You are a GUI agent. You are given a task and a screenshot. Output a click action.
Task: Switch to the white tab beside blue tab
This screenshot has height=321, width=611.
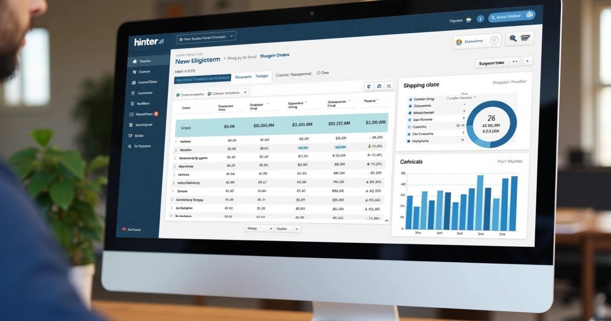[251, 77]
